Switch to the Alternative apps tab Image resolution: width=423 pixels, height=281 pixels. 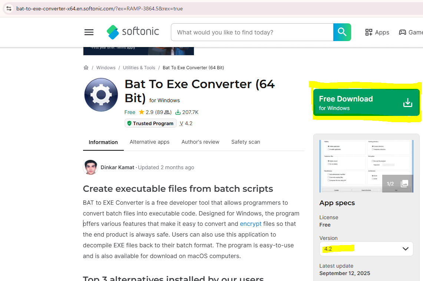[149, 142]
